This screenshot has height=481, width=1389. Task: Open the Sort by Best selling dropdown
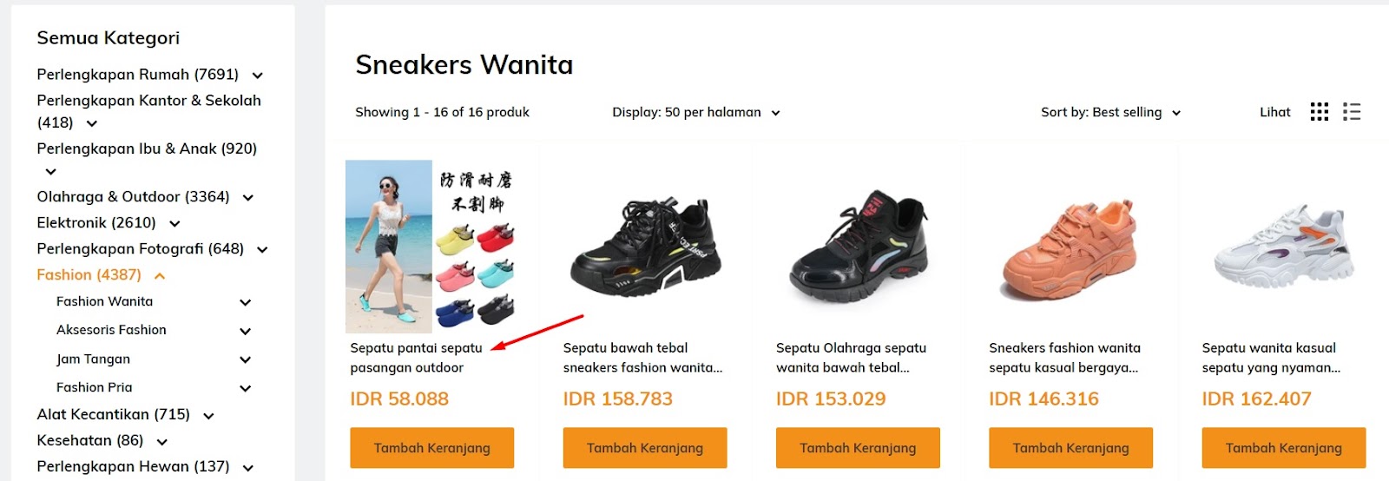point(1110,112)
